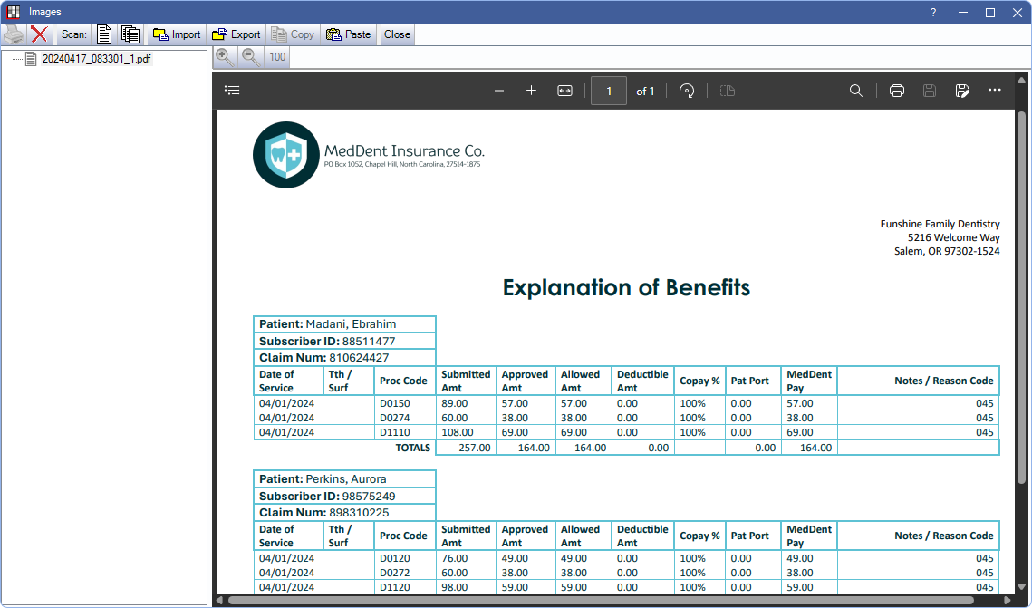Scan a multi-page document
Viewport: 1032px width, 608px height.
130,34
